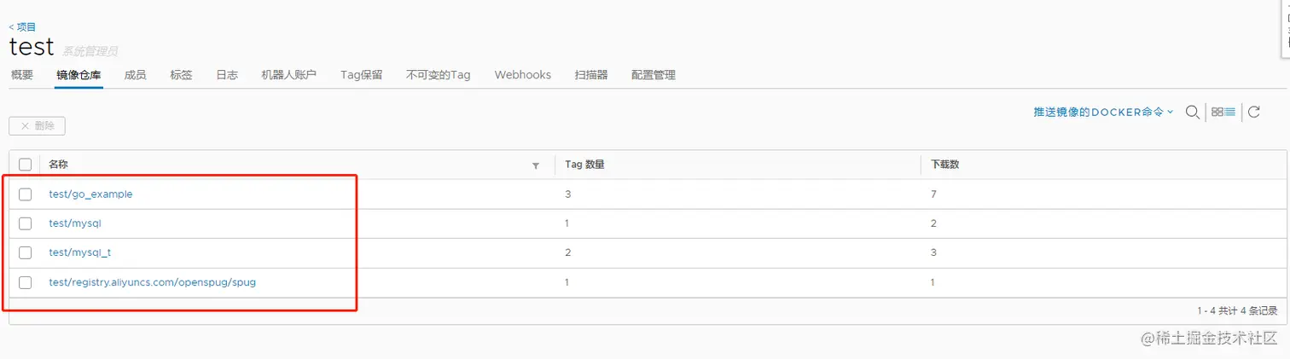
Task: Open the 机器人账户 tab
Action: pyautogui.click(x=289, y=75)
